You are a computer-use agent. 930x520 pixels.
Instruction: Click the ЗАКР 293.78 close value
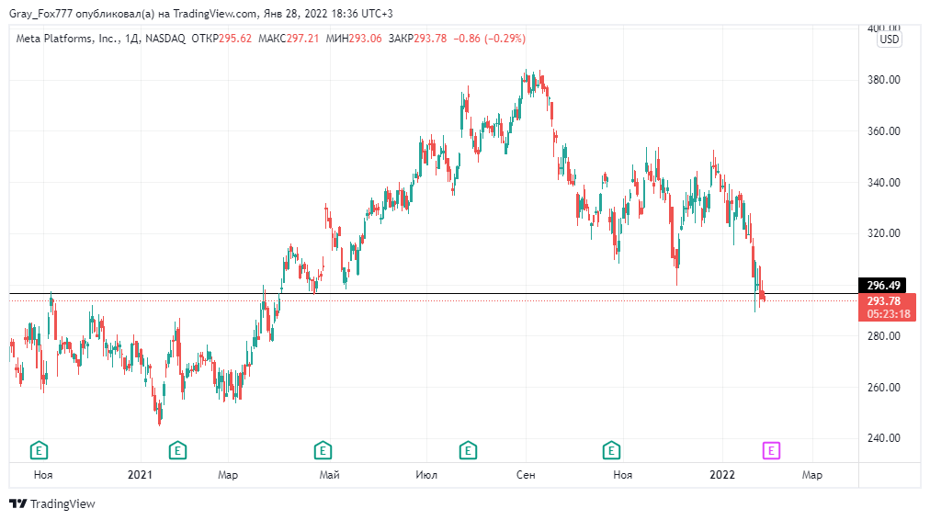click(417, 39)
